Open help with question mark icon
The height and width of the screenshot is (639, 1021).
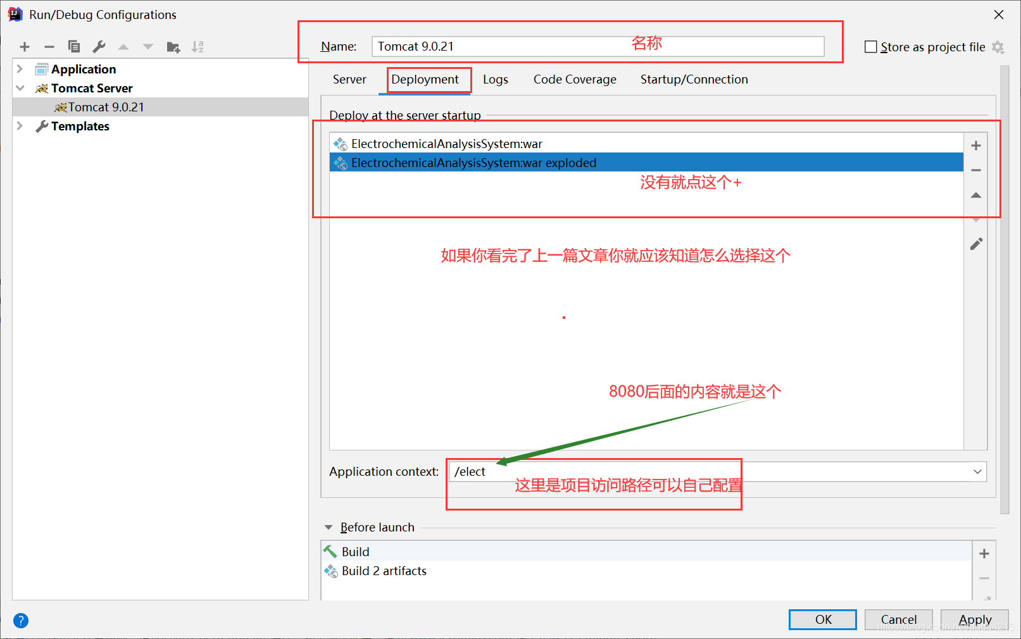point(21,621)
